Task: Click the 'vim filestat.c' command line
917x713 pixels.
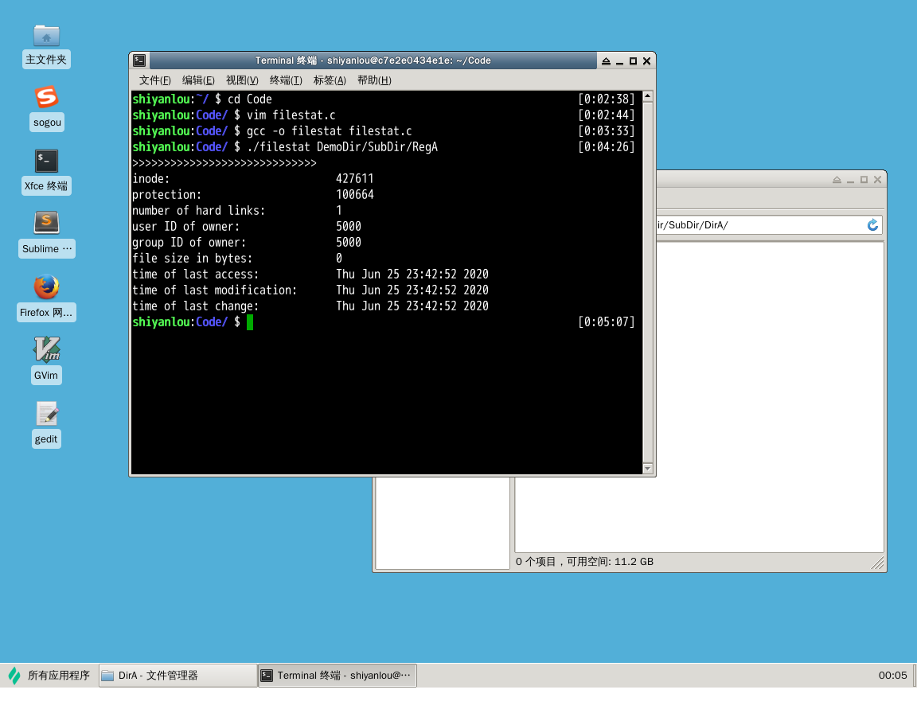Action: tap(291, 115)
